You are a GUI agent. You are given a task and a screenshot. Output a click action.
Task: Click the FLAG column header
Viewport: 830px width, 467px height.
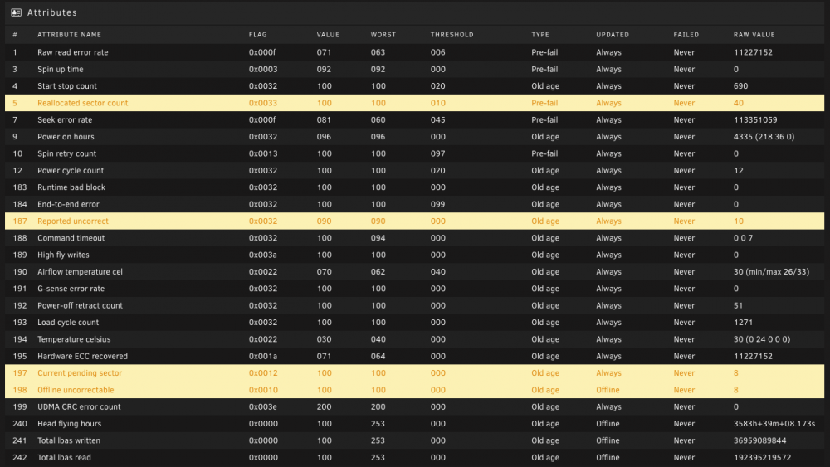[x=258, y=34]
